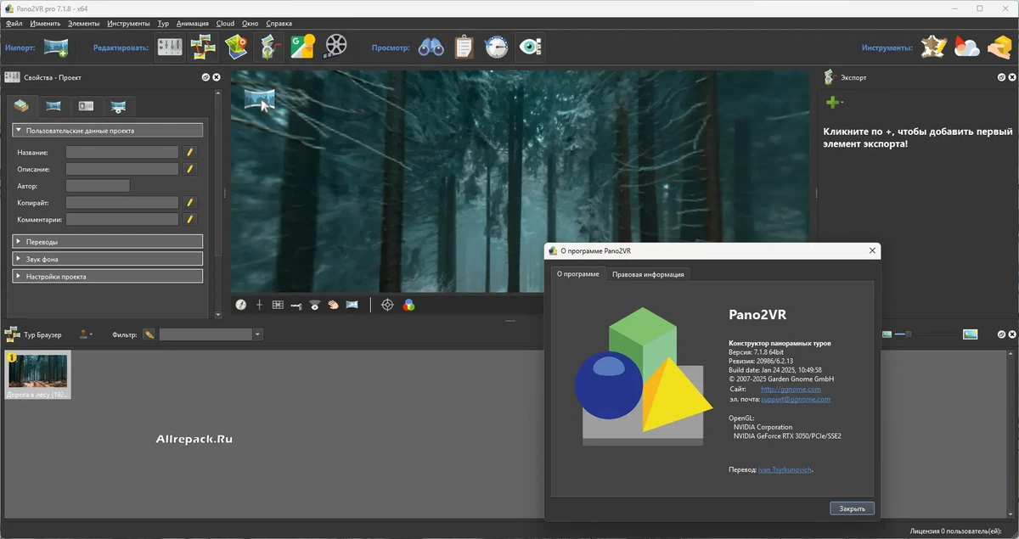Edit Комментарии with pencil icon

coord(190,219)
